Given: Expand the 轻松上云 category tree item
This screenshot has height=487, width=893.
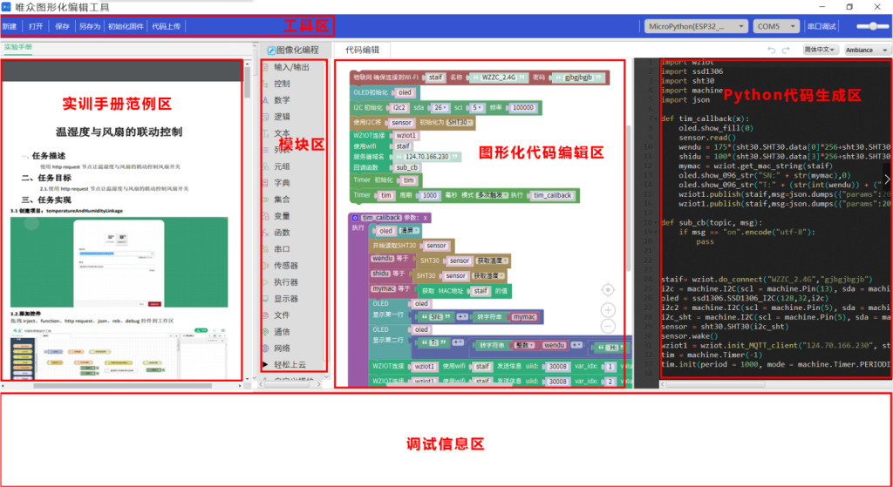Looking at the screenshot, I should (x=266, y=363).
